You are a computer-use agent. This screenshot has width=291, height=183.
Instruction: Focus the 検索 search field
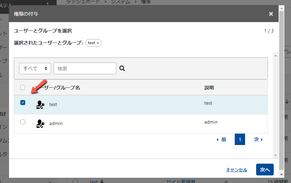click(x=85, y=68)
